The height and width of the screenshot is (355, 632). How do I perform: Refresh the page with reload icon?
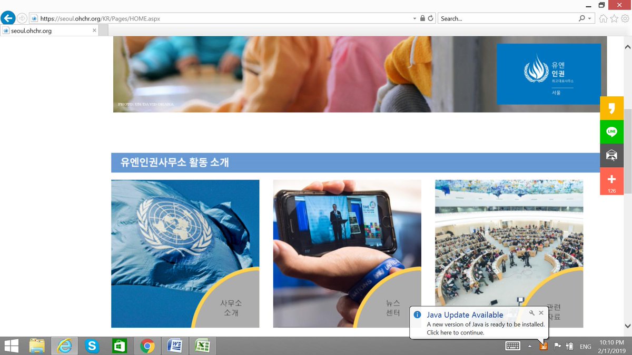[x=431, y=18]
